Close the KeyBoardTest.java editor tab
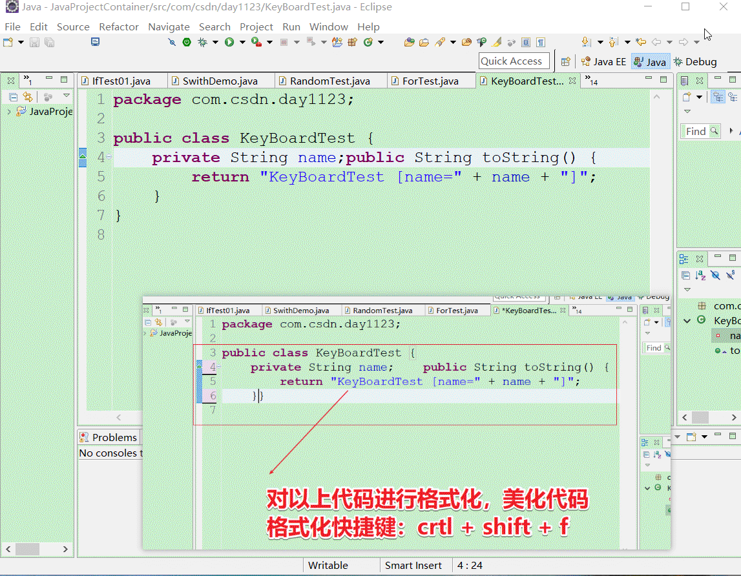 pyautogui.click(x=572, y=81)
